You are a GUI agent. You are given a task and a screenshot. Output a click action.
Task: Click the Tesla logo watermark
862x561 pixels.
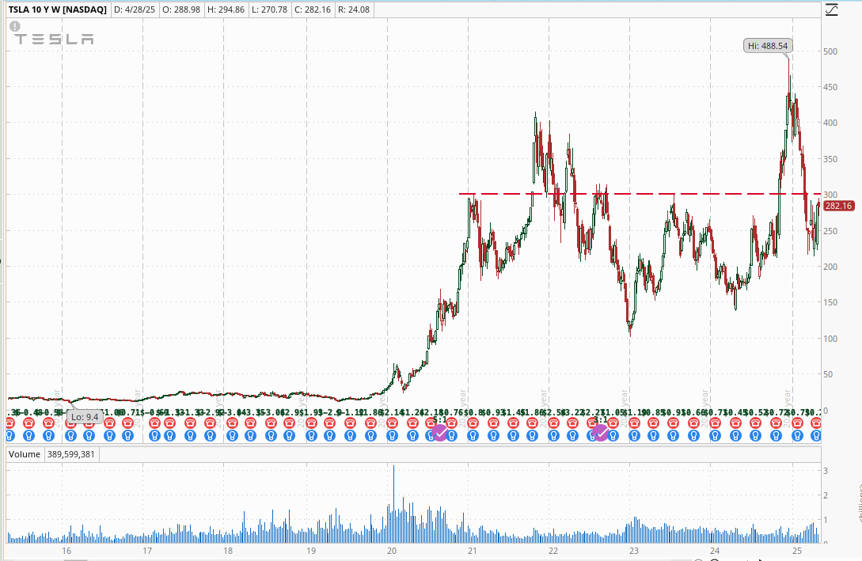pos(54,39)
